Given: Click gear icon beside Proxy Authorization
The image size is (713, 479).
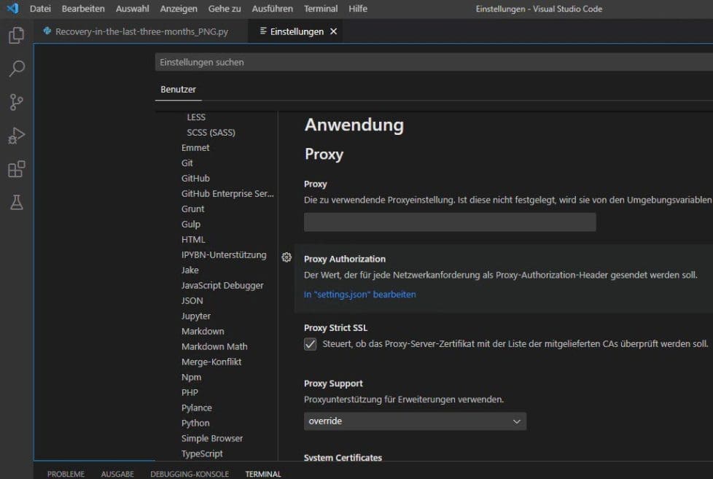Looking at the screenshot, I should (287, 257).
